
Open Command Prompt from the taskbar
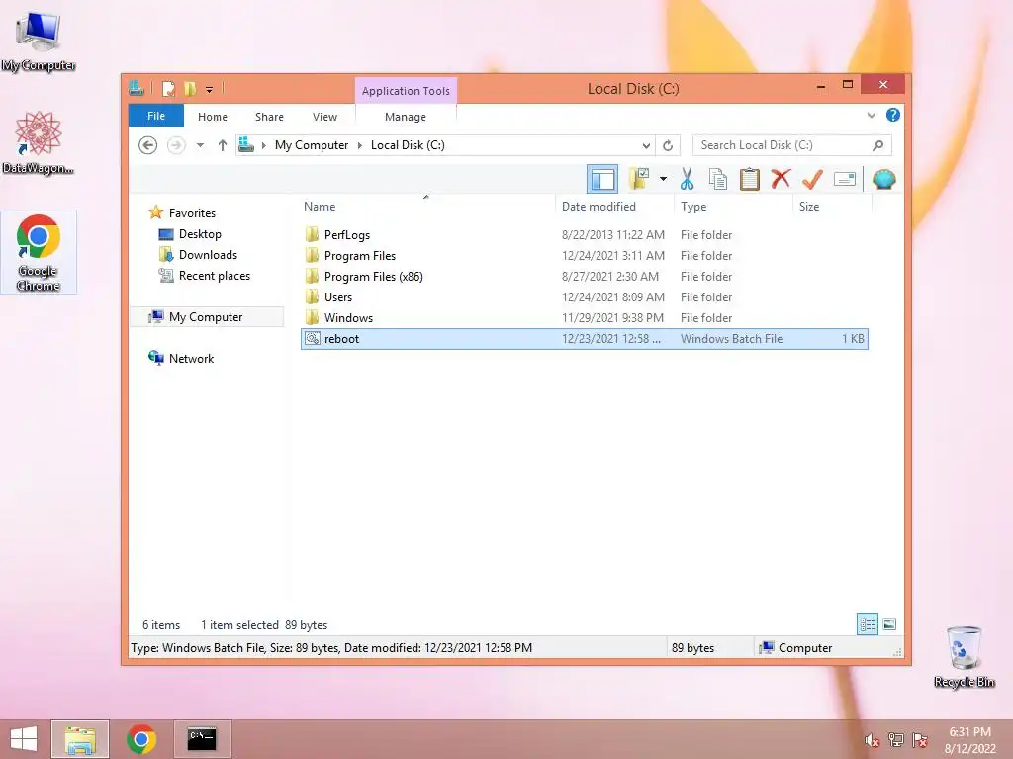(x=202, y=739)
